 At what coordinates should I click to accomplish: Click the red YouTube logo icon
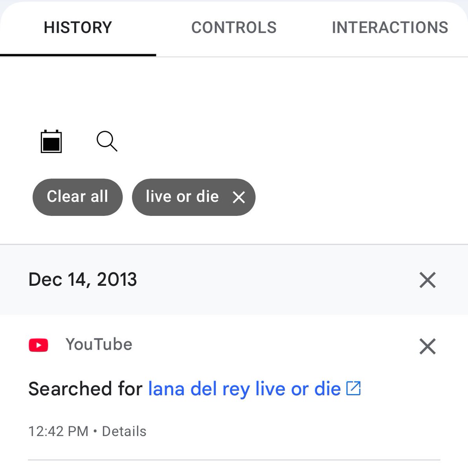[x=38, y=345]
